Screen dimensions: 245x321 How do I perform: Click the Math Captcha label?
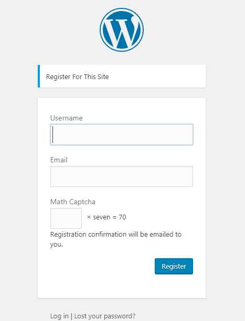[x=73, y=202]
